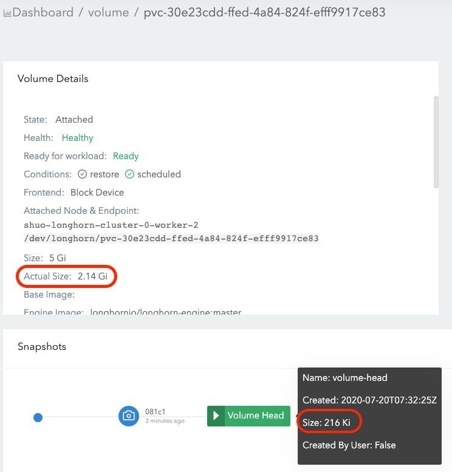This screenshot has height=472, width=452.
Task: Go to the volume breadcrumb link
Action: tap(108, 12)
